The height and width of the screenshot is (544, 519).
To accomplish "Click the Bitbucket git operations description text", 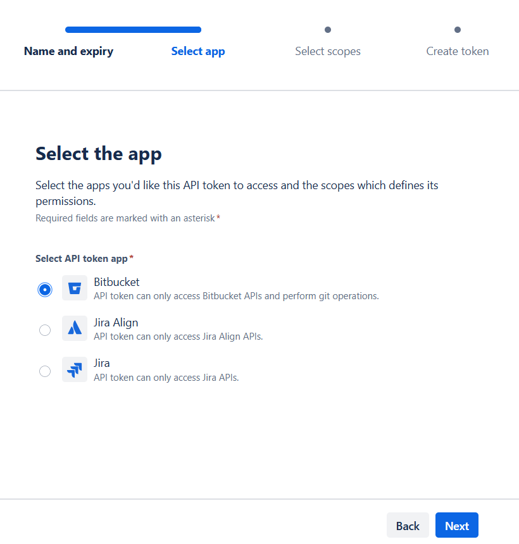I will tap(236, 296).
